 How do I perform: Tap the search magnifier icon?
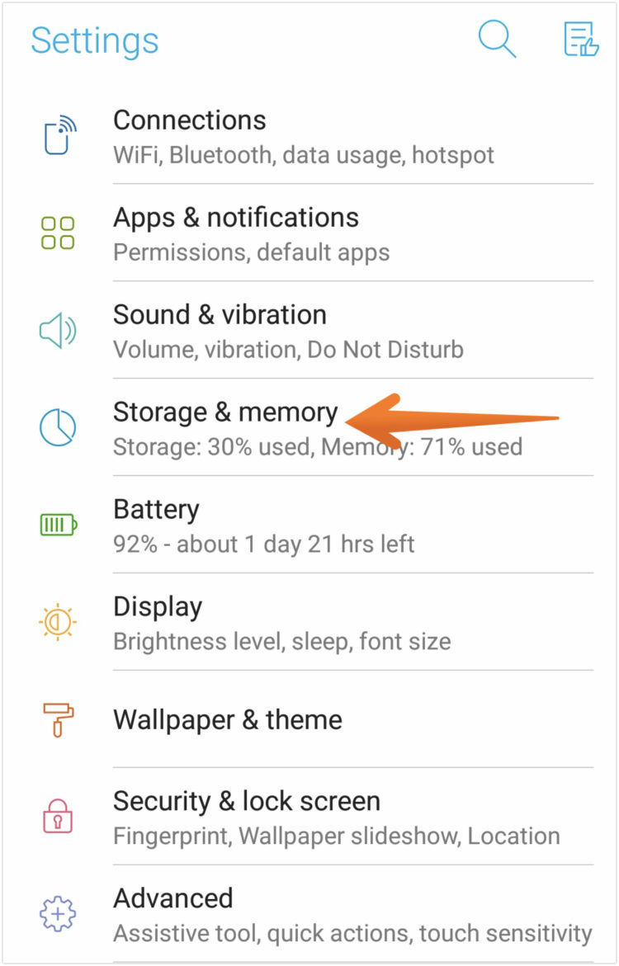(497, 40)
